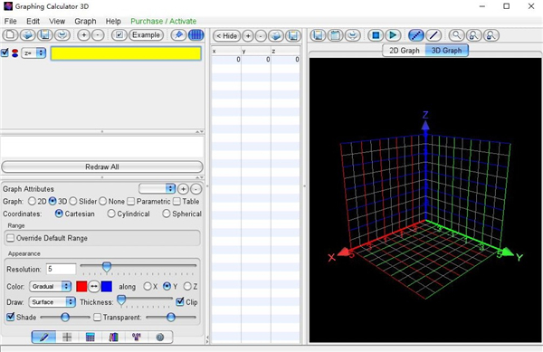Click the Redraw All button
The image size is (543, 352).
[102, 166]
